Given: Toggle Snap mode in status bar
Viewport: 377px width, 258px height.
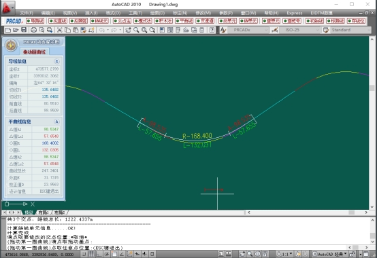Looking at the screenshot, I should 84,254.
